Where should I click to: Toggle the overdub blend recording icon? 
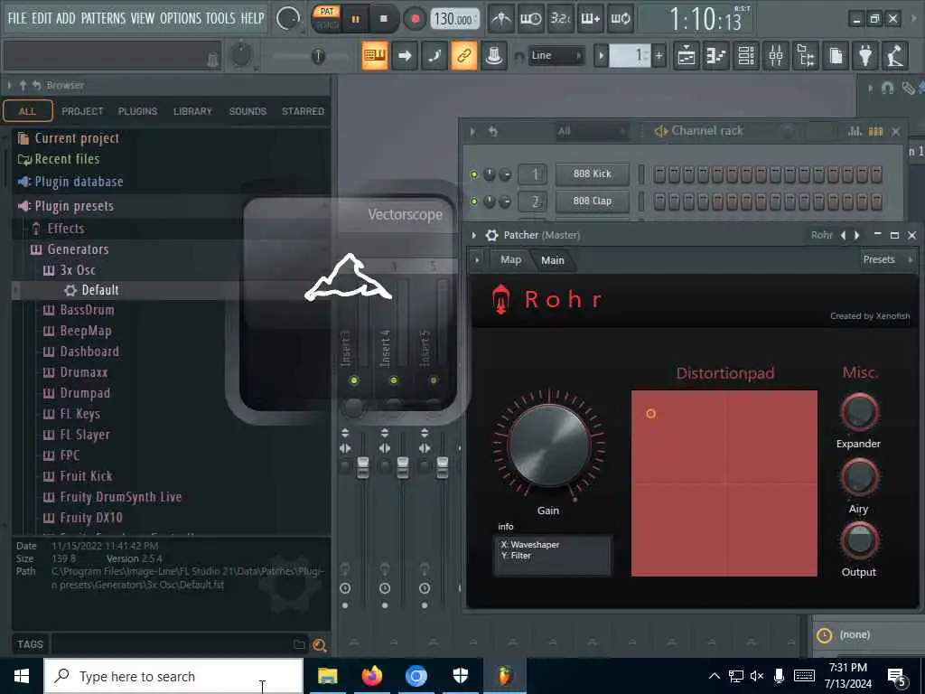(591, 19)
